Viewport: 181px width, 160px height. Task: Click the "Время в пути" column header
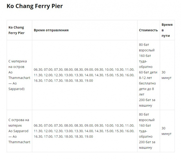pyautogui.click(x=167, y=30)
